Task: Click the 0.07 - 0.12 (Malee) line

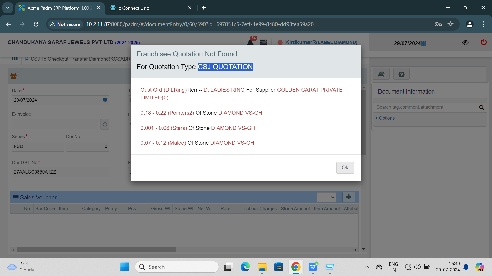Action: [197, 143]
